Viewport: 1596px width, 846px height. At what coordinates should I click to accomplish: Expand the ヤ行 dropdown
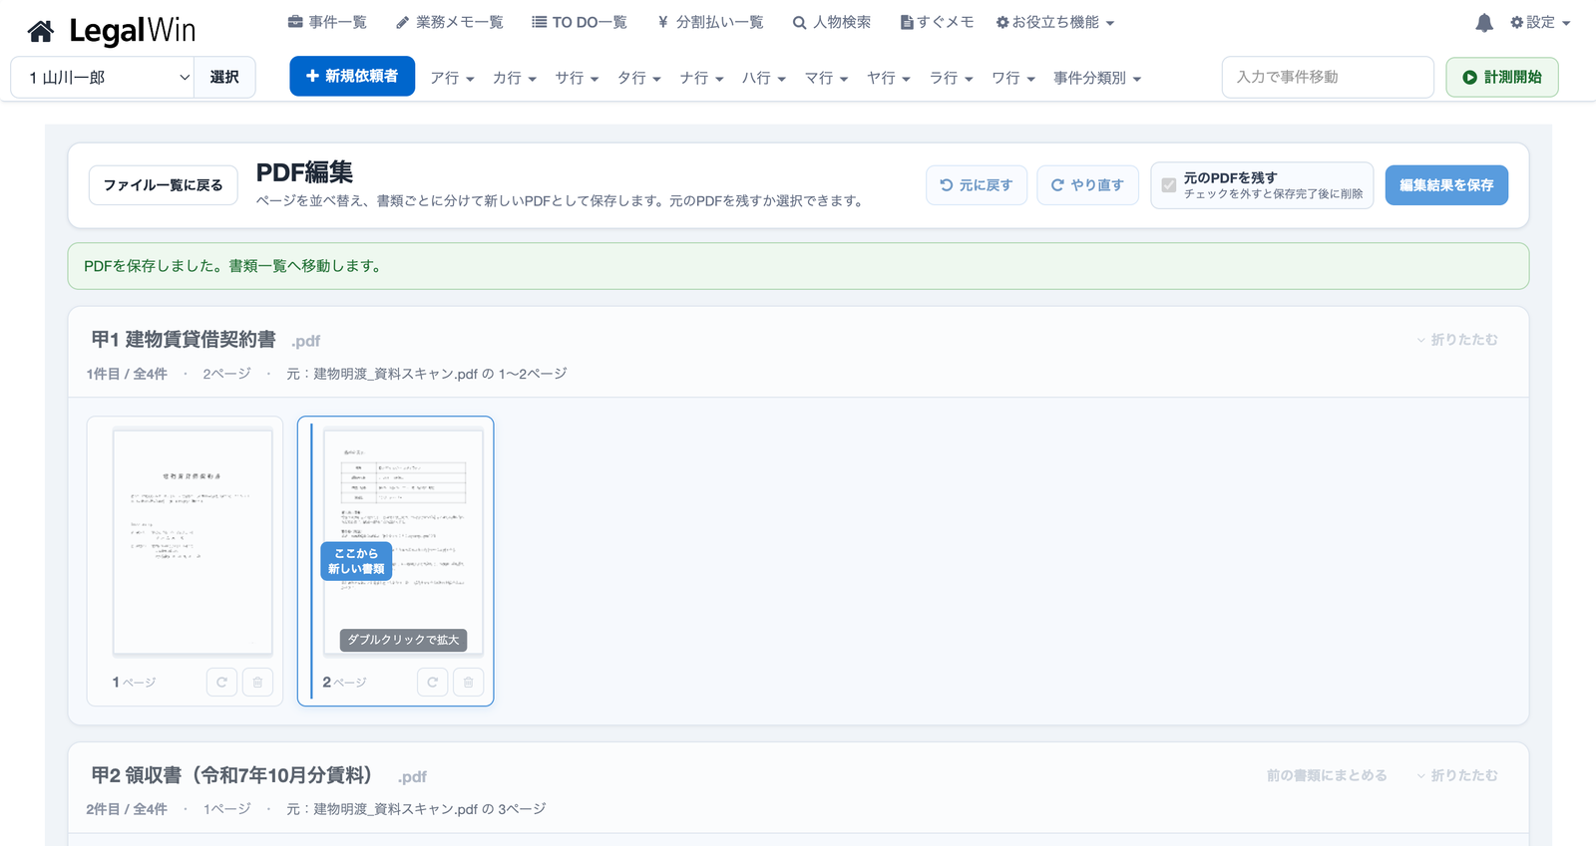(x=889, y=78)
